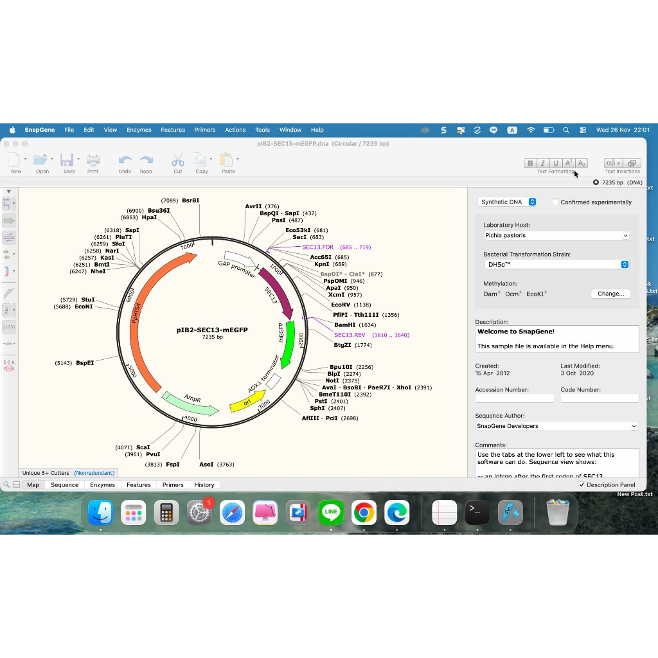Click the primers show/hide sidebar icon

pyautogui.click(x=9, y=237)
